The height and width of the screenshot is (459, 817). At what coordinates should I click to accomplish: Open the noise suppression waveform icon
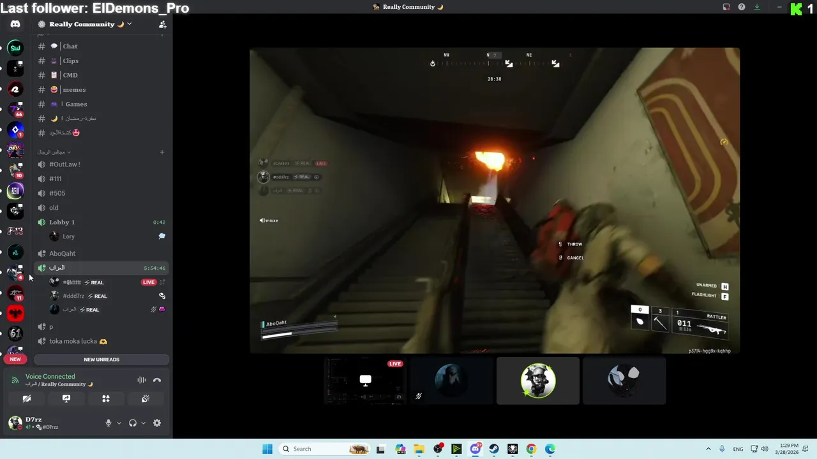[x=142, y=380]
